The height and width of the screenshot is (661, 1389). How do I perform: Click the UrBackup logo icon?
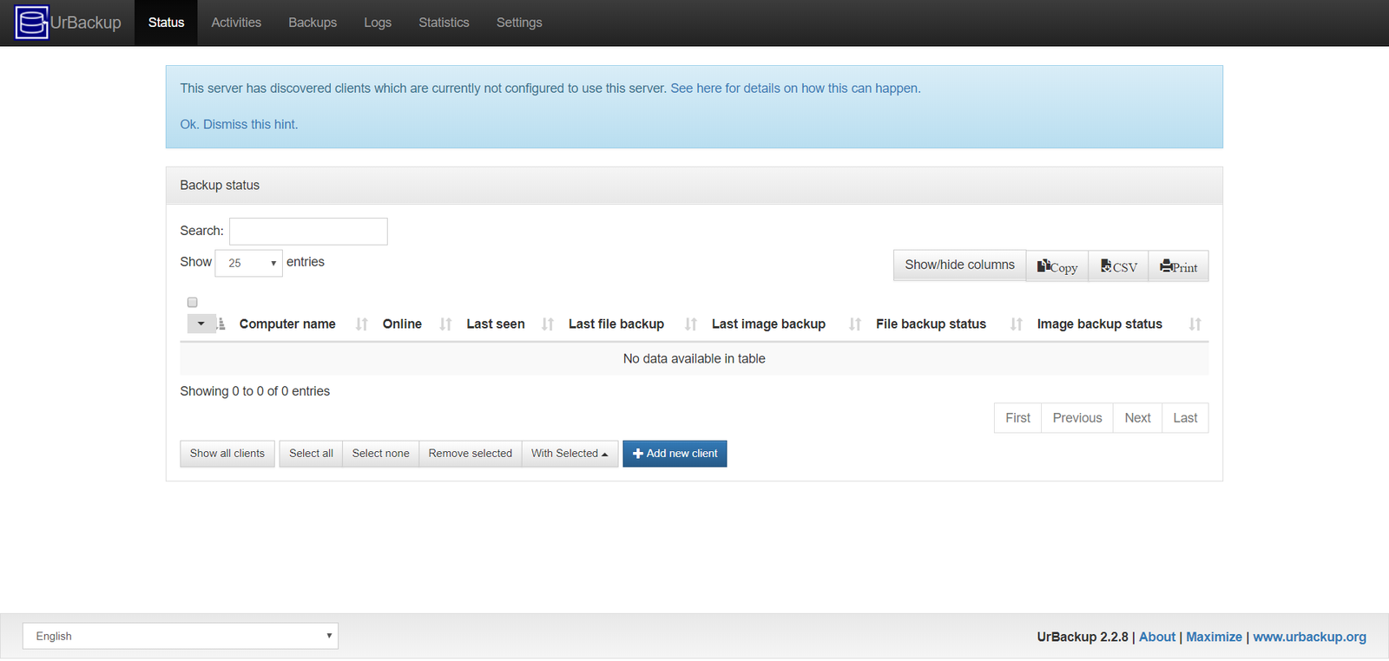tap(32, 23)
